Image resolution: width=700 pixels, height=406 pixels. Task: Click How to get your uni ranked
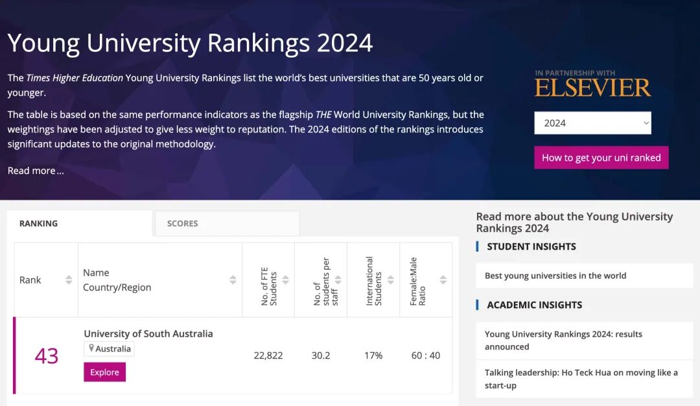click(x=601, y=158)
